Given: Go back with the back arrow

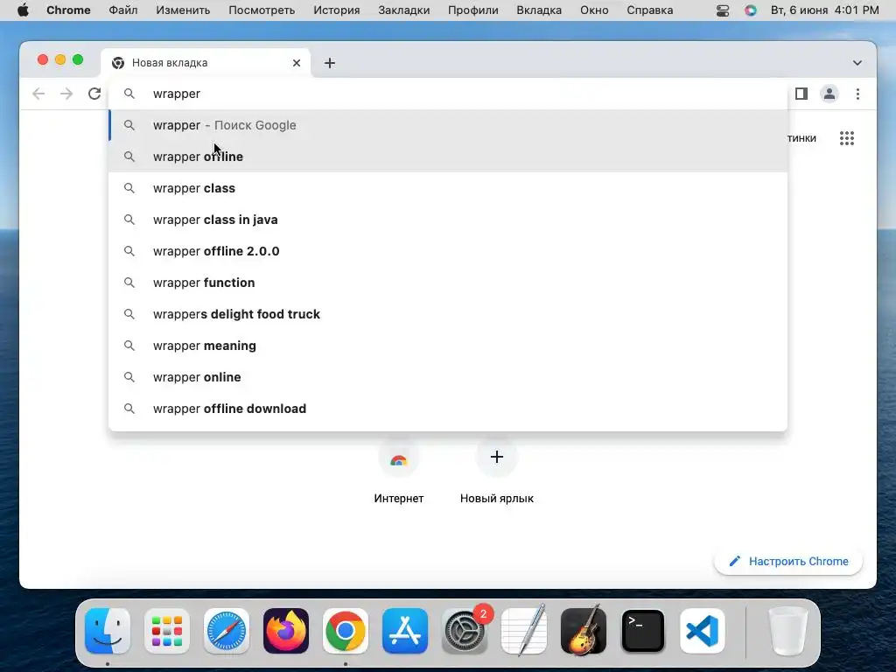Looking at the screenshot, I should (38, 94).
